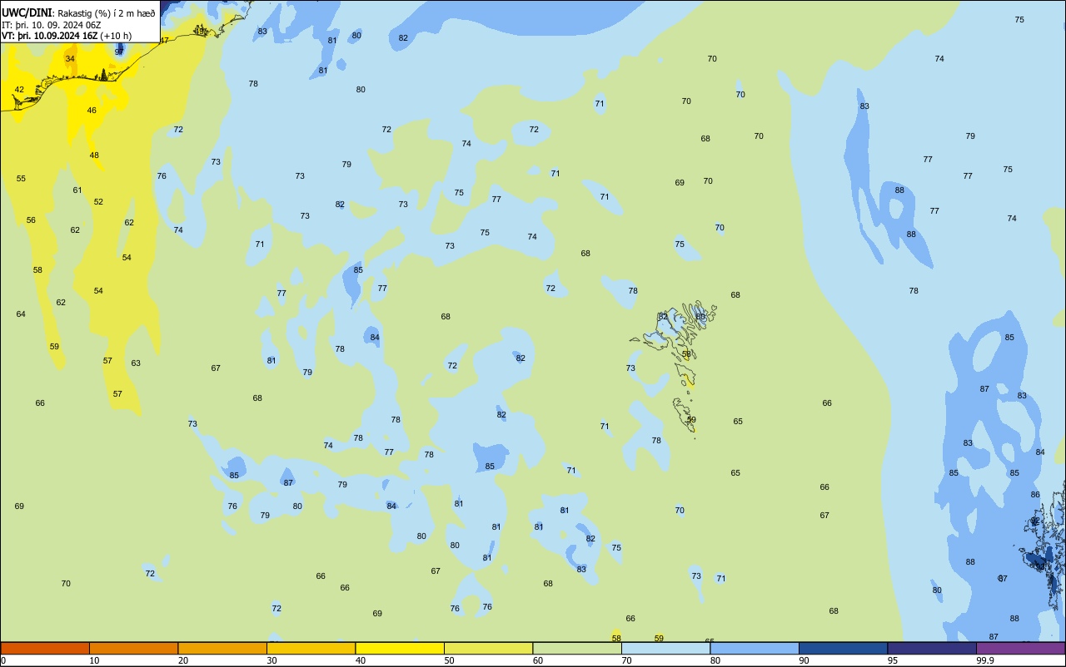Click the humidity value '34' on the map
The width and height of the screenshot is (1066, 667).
point(70,58)
